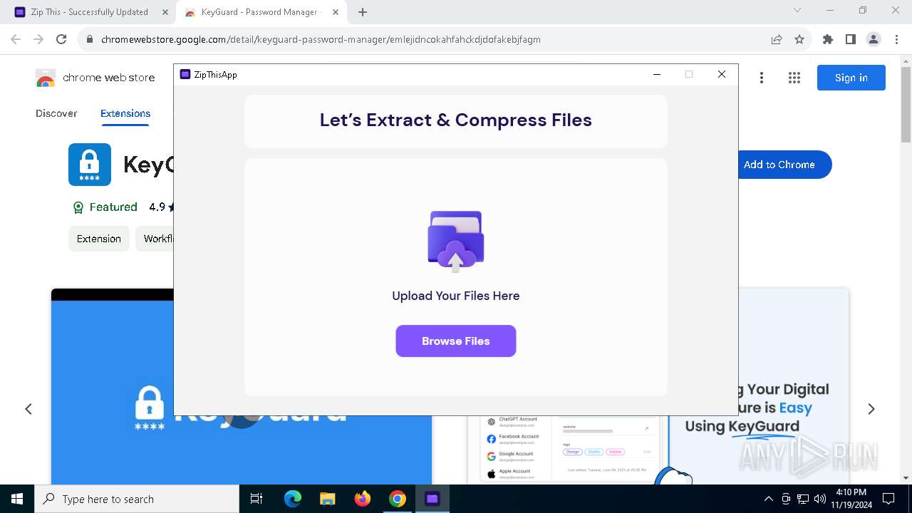Open the Extensions tab in web store

[x=125, y=113]
